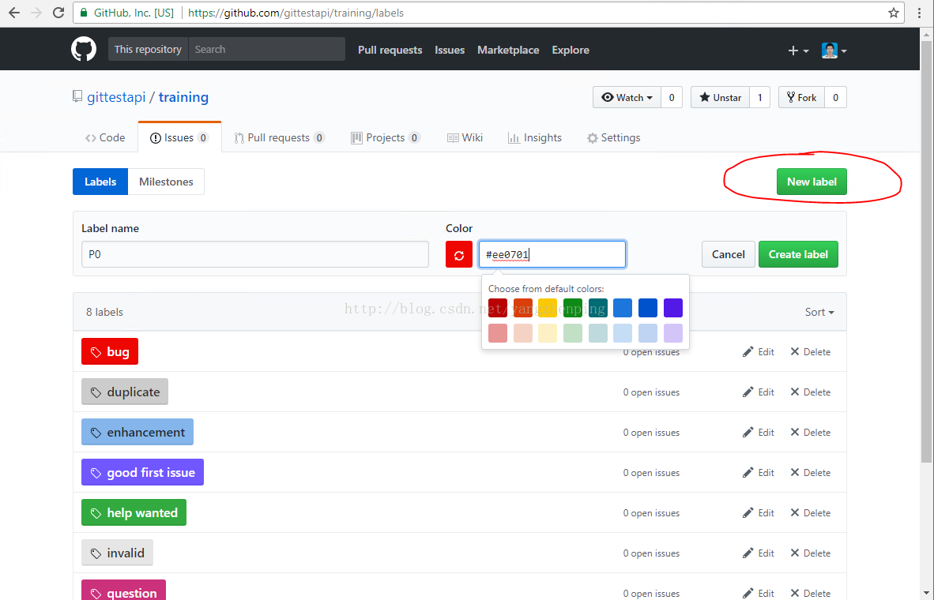Open the good first issue label
The image size is (934, 600).
click(142, 472)
